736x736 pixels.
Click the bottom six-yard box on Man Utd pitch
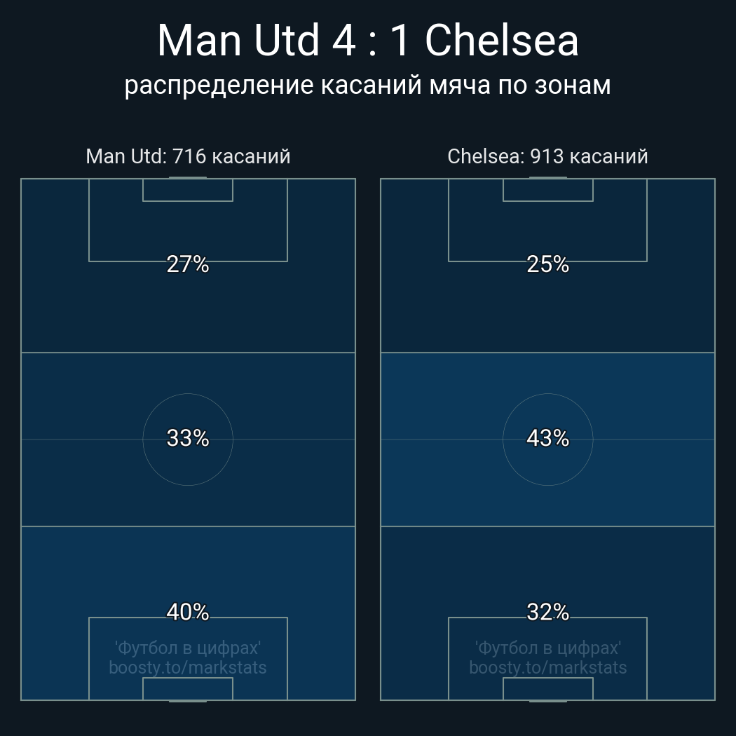(x=188, y=689)
